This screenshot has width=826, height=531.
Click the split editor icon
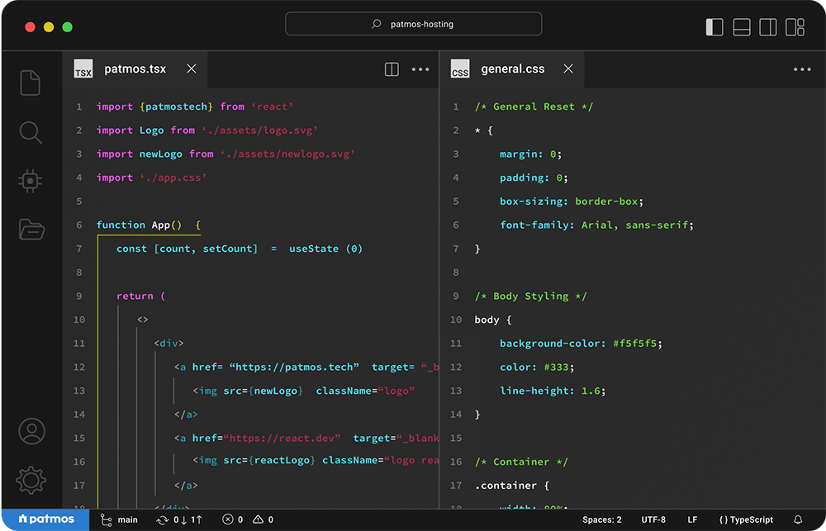click(392, 69)
